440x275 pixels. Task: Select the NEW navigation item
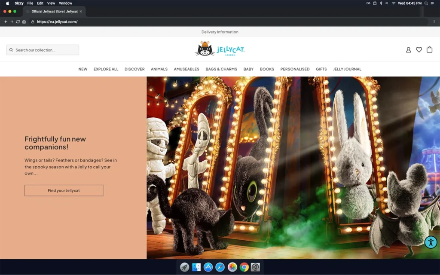click(x=83, y=69)
